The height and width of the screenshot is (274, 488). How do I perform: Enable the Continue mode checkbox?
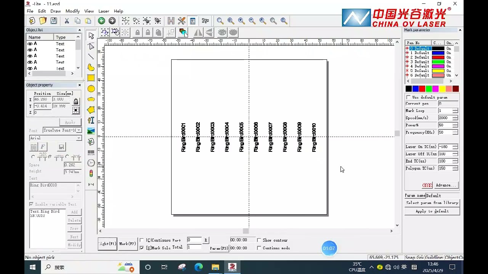(259, 248)
